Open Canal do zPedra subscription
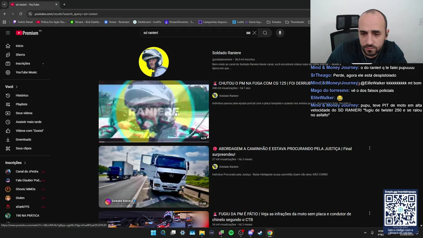The width and height of the screenshot is (423, 238). pos(26,172)
